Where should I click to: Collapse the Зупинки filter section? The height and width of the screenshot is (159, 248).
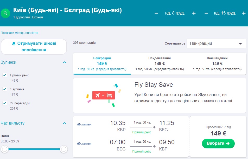click(65, 62)
